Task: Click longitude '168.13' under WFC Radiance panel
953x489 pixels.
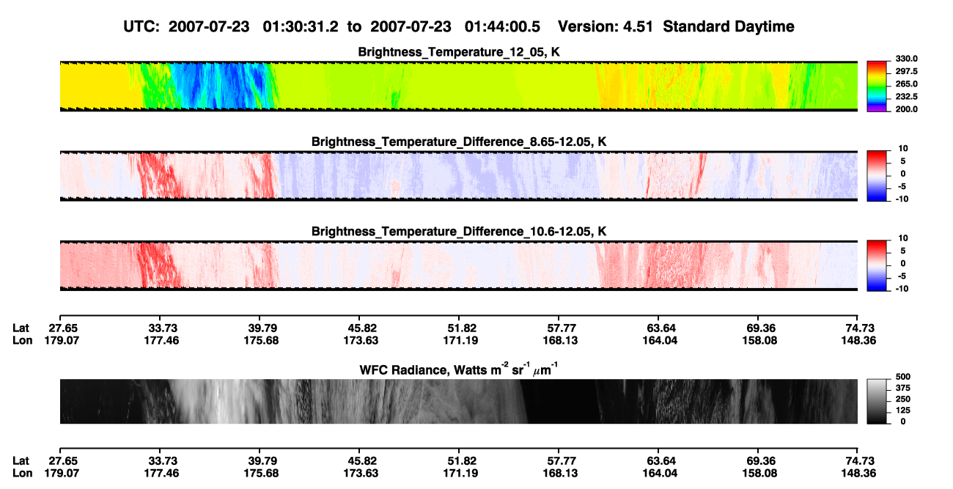Action: [x=562, y=473]
